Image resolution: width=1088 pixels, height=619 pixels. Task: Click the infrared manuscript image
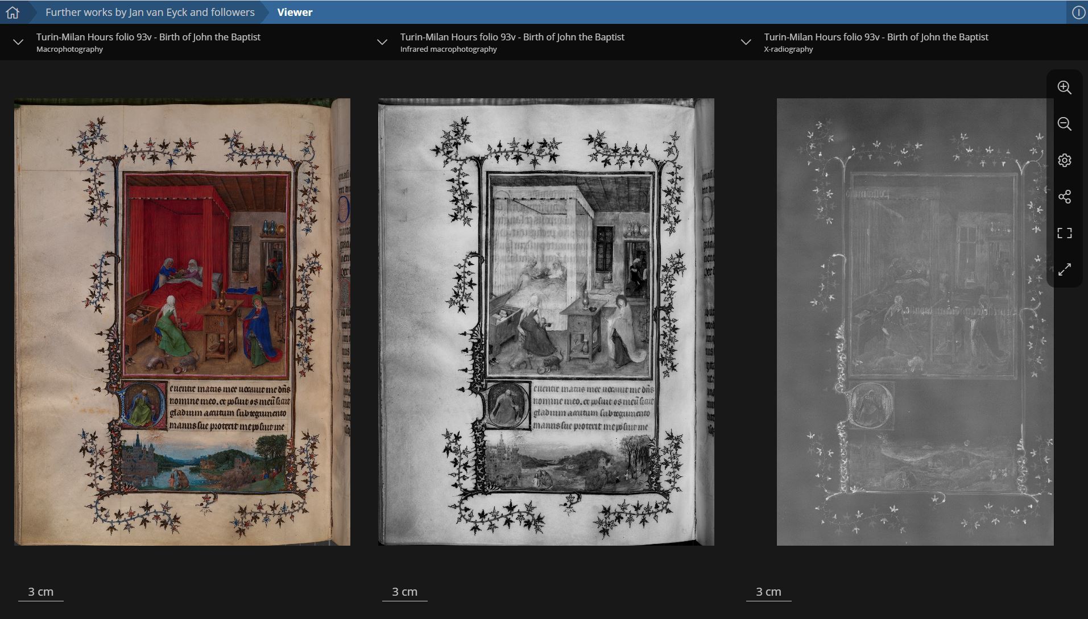(546, 322)
